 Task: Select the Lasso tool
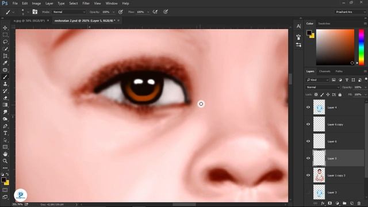coord(5,42)
